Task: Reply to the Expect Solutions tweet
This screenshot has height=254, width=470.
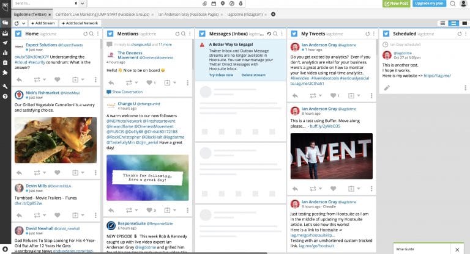Action: pyautogui.click(x=19, y=79)
